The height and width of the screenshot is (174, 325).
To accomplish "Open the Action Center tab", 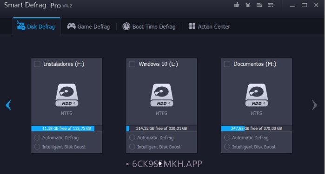I will 210,26.
